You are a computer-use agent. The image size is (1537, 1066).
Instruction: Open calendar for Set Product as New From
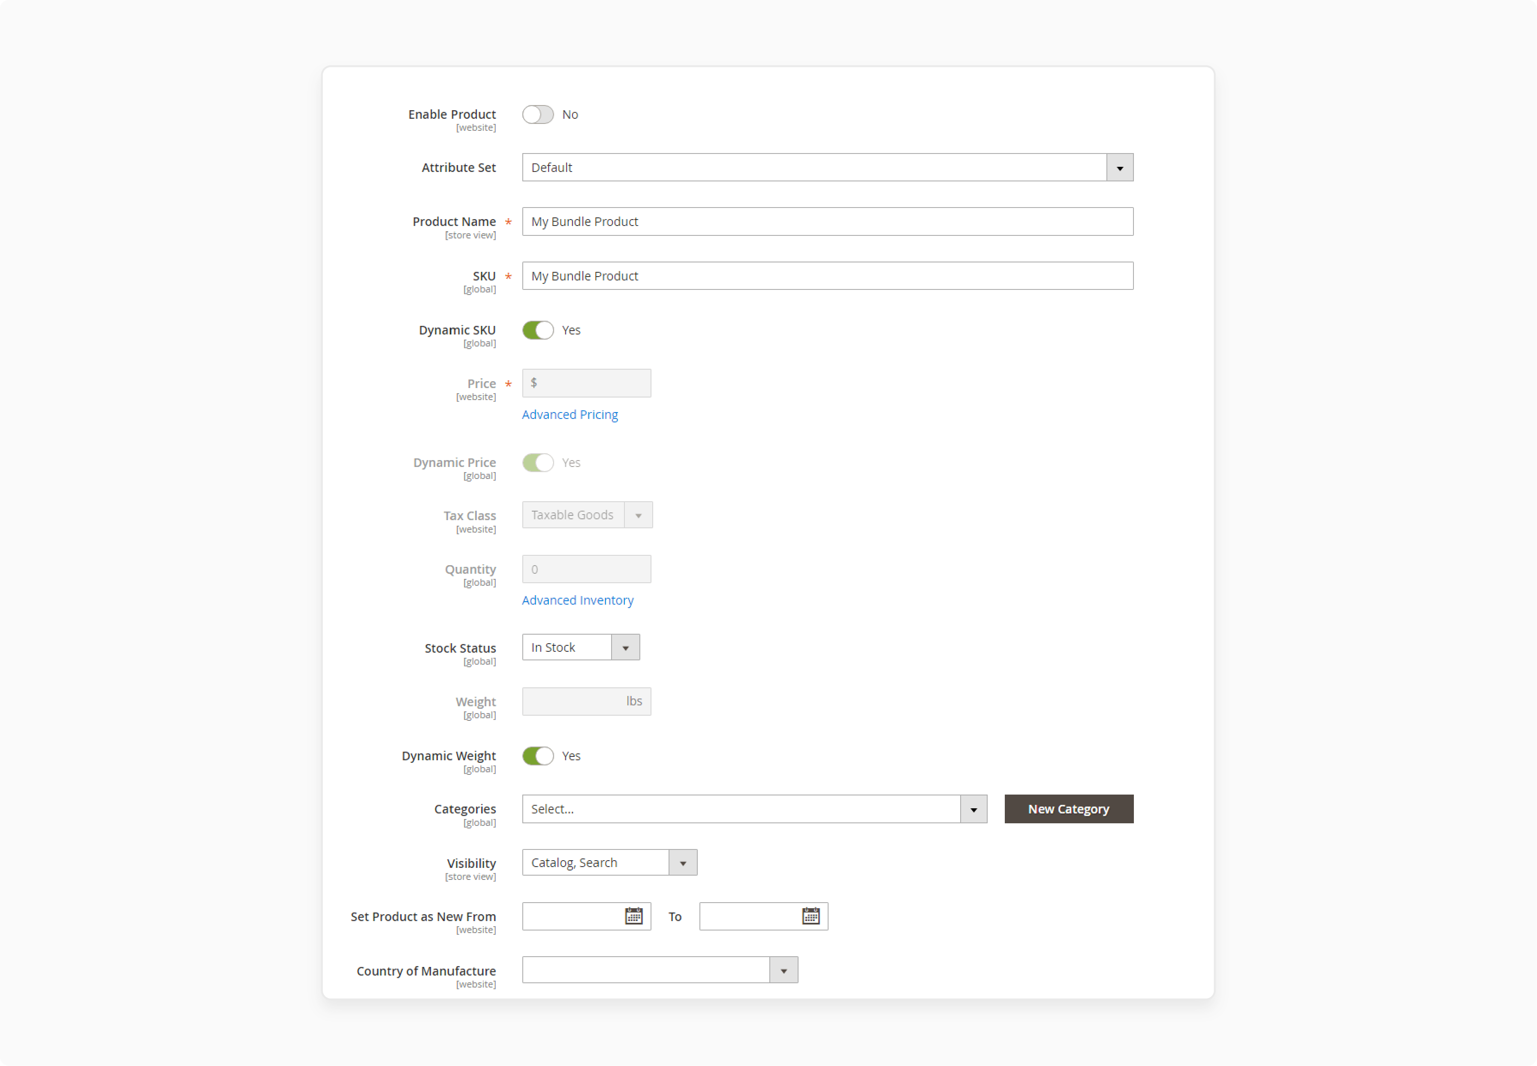(634, 916)
